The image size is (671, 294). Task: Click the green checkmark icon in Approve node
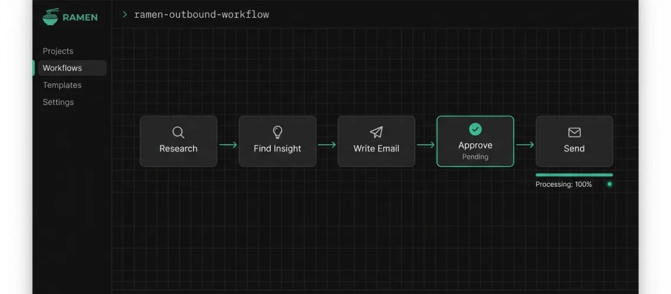tap(475, 129)
